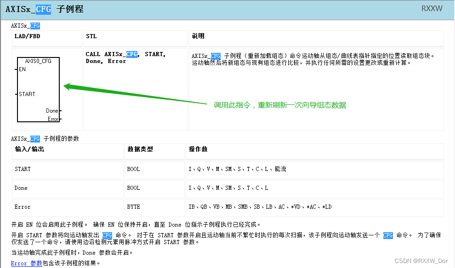Image resolution: width=455 pixels, height=268 pixels.
Task: Click sentence "当运动轴完成此子例程时，Done 参数会开启"
Action: 72,253
